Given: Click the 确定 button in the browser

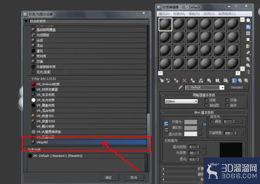Looking at the screenshot, I should click(x=109, y=178).
